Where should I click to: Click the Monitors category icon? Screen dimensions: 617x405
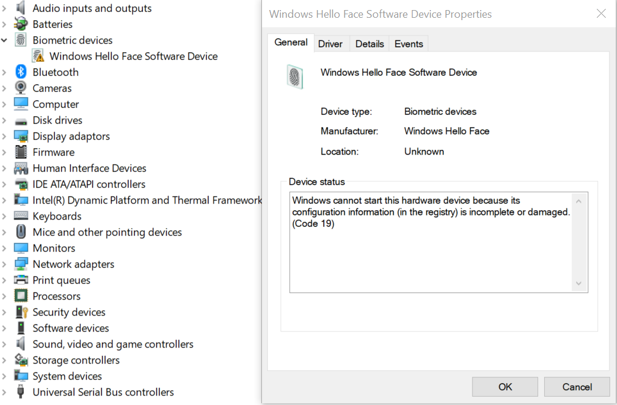[x=21, y=248]
